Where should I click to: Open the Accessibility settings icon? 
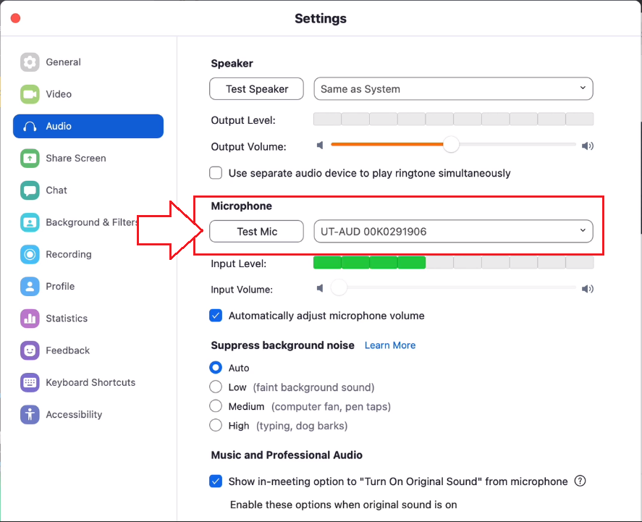click(x=30, y=414)
